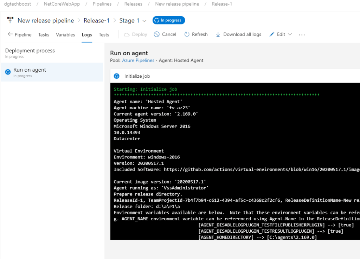360x259 pixels.
Task: Click the Initialize job status icon
Action: 117,76
